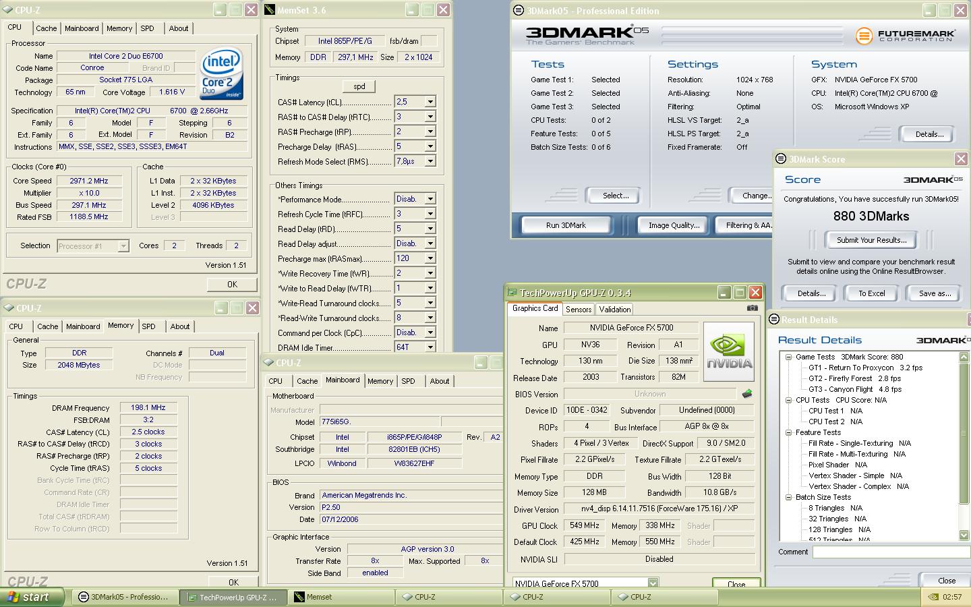Screen dimensions: 971x607
Task: Click Submit Your Results button
Action: pos(871,240)
